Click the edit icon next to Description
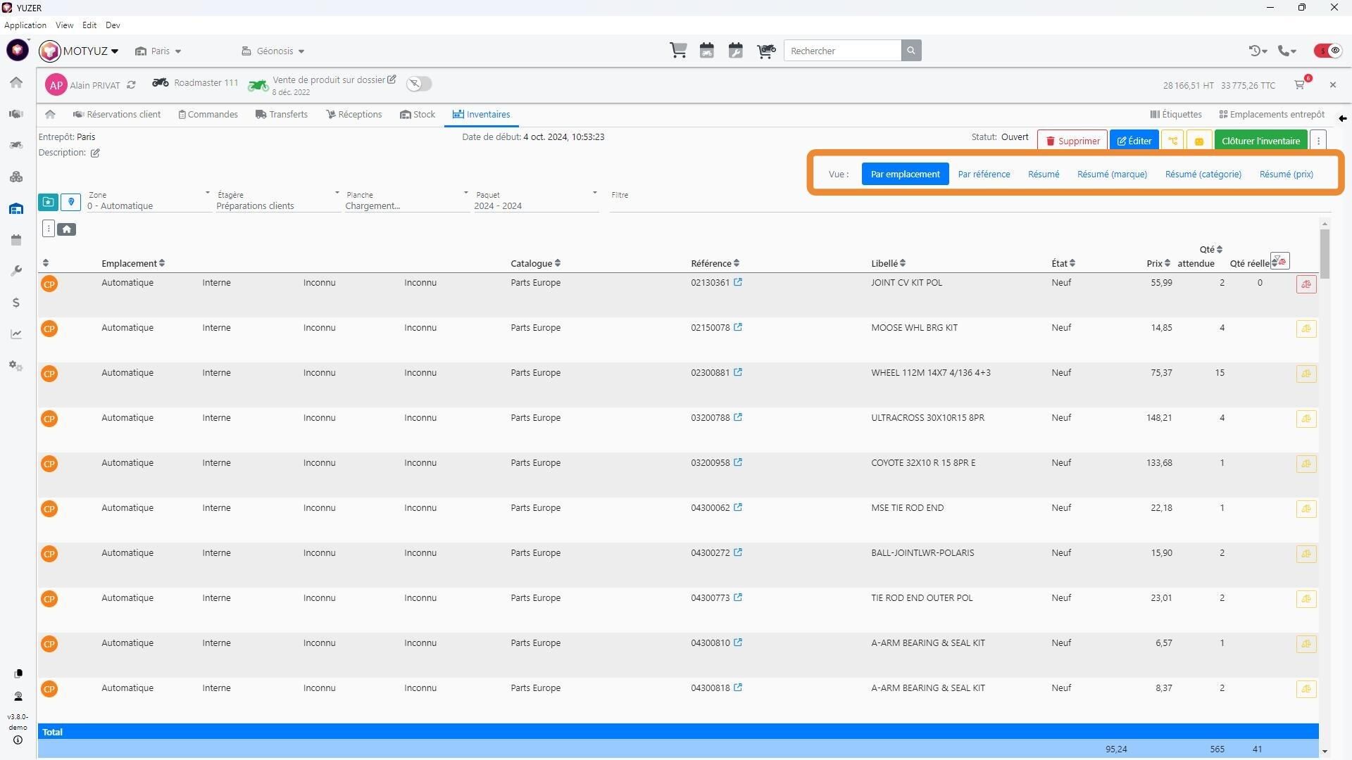Viewport: 1352px width, 760px height. pos(95,153)
